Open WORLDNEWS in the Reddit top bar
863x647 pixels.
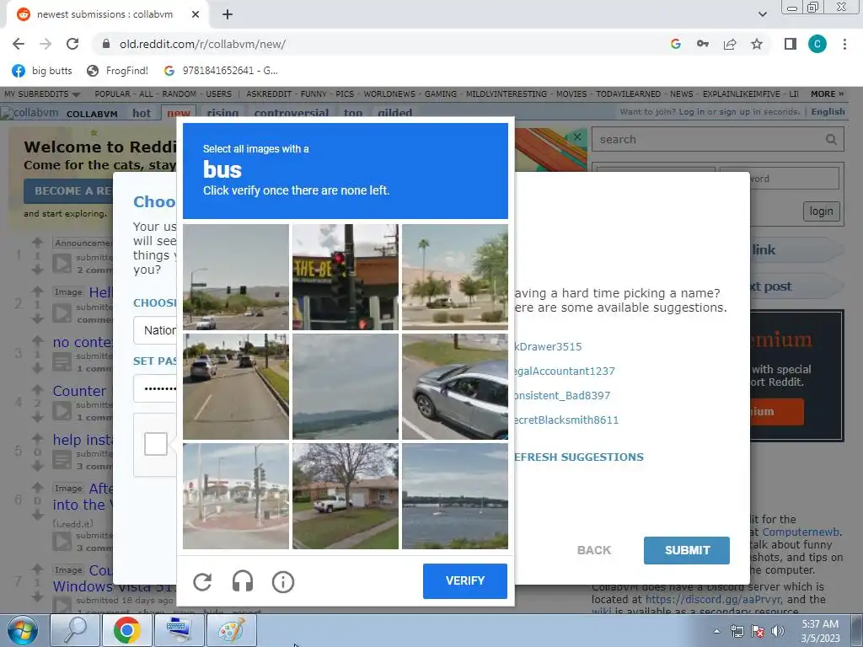pos(389,94)
